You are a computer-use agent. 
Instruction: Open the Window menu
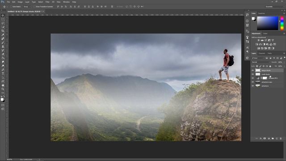tap(66, 2)
